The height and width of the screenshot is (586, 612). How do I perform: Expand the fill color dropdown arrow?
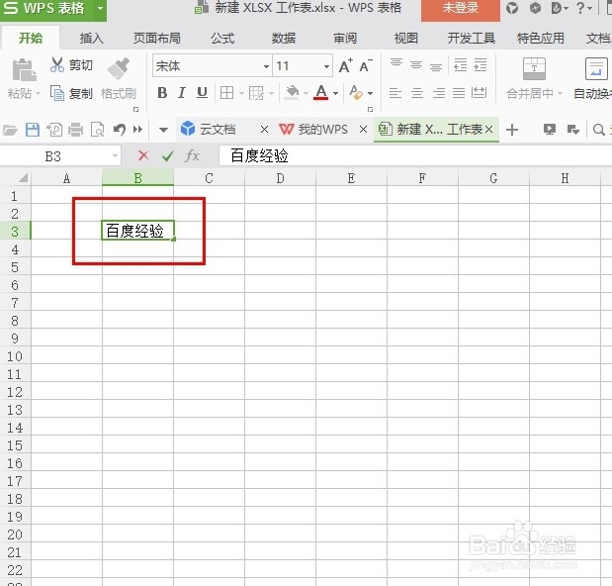[x=306, y=93]
